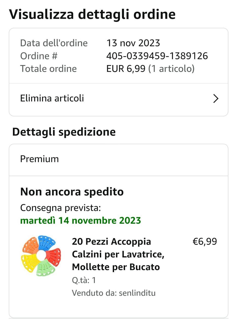This screenshot has width=237, height=324.
Task: Click the Dettagli spedizione section heading
Action: [x=64, y=132]
